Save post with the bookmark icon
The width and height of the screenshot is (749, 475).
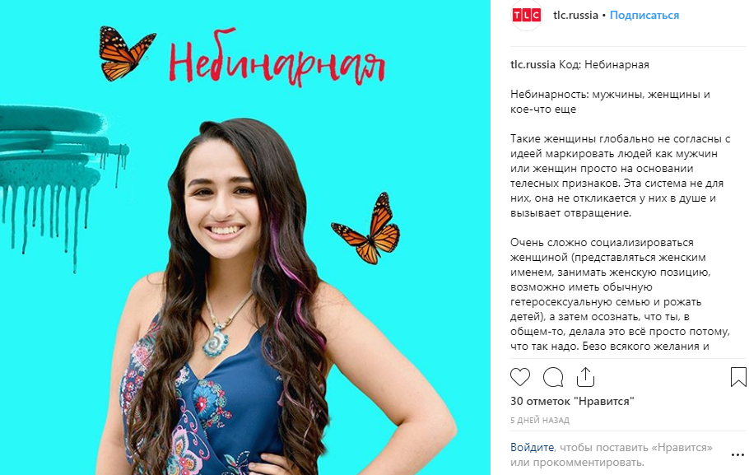(x=738, y=377)
